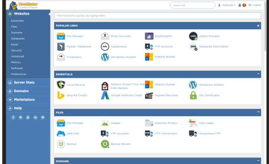Collapse the Essentials section
The image size is (269, 164).
point(258,74)
